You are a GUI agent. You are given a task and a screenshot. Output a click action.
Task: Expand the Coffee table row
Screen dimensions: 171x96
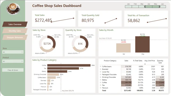click(x=100, y=82)
